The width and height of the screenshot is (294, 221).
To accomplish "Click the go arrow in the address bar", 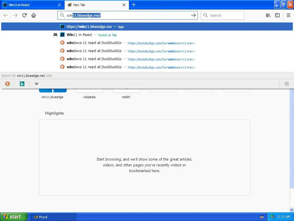I will pyautogui.click(x=193, y=15).
